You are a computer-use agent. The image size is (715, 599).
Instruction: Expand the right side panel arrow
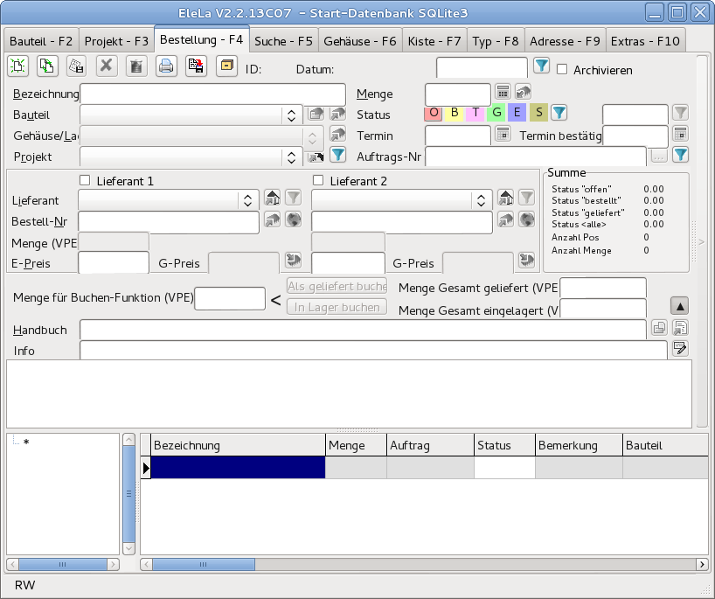(x=702, y=242)
